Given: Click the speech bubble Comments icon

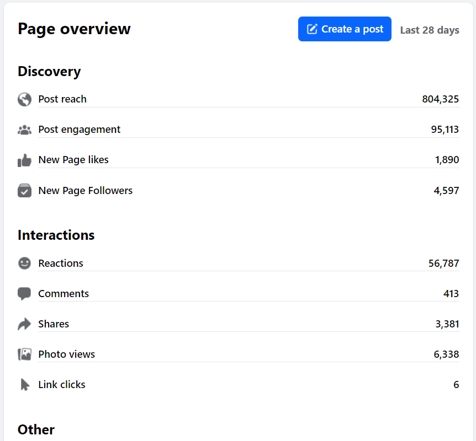Looking at the screenshot, I should click(x=24, y=294).
